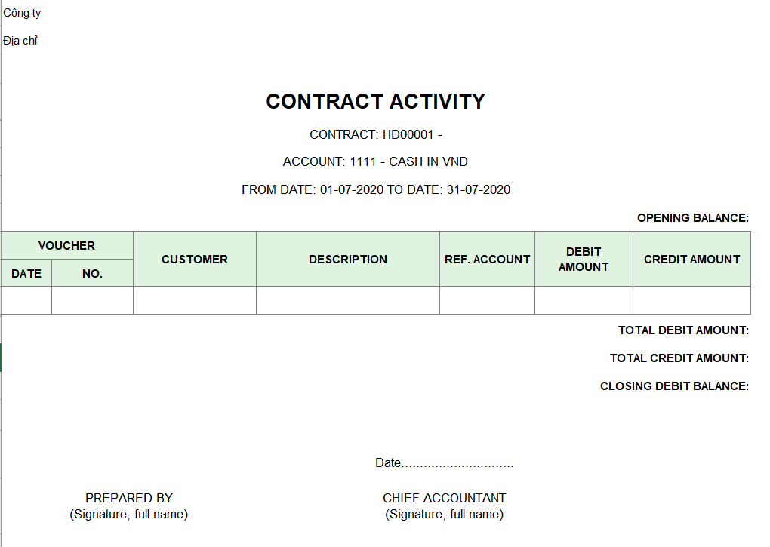The height and width of the screenshot is (547, 770).
Task: Select the Địa chỉ cell
Action: pos(20,41)
